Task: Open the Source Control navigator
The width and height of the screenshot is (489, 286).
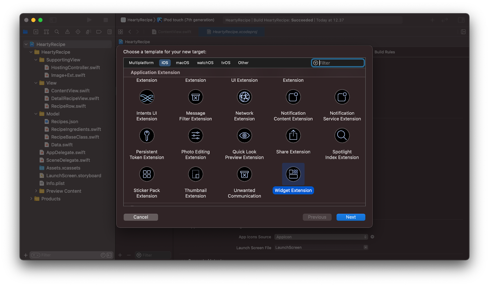Action: pos(36,32)
